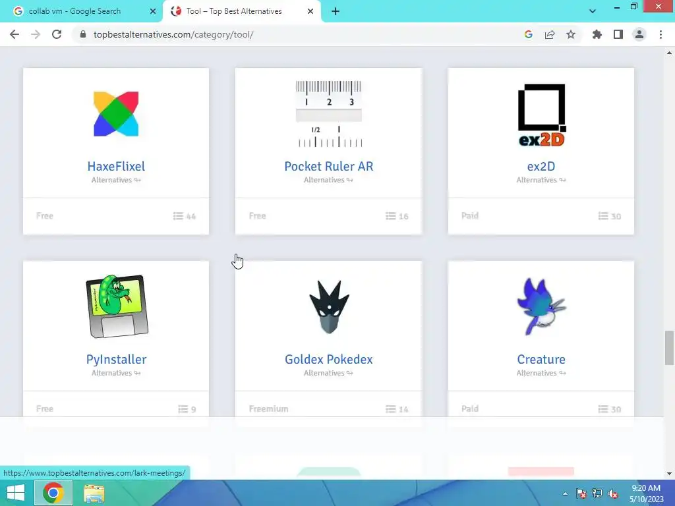This screenshot has width=675, height=506.
Task: Open the network tray icon
Action: (597, 493)
